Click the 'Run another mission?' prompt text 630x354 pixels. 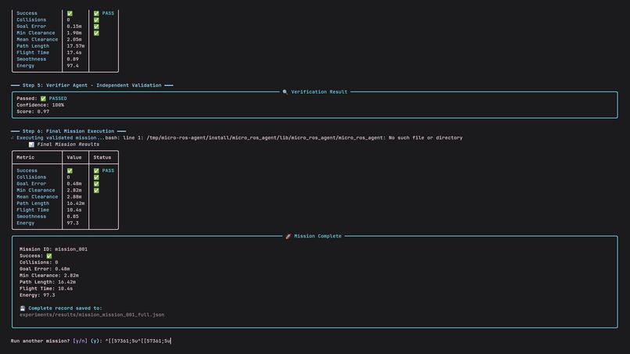point(40,341)
